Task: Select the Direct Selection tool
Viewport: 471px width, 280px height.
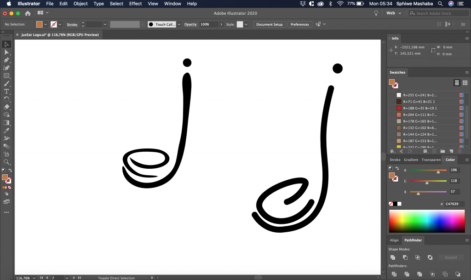Action: click(6, 52)
